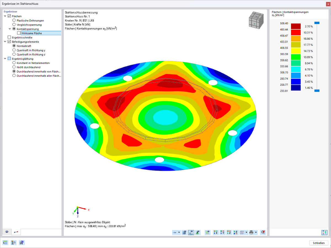Collapse the Befestigungselemente node
Viewport: 331px width, 248px height.
coord(5,42)
